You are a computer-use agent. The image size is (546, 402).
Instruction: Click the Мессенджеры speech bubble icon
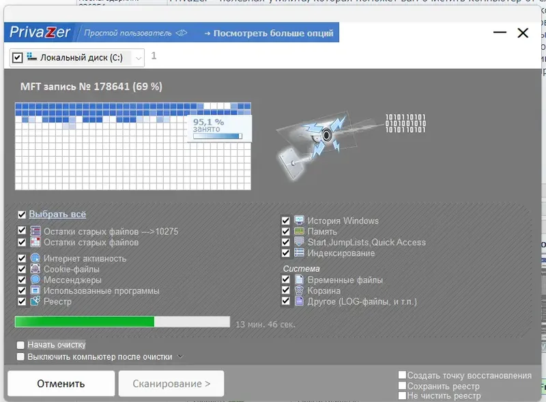coord(34,279)
